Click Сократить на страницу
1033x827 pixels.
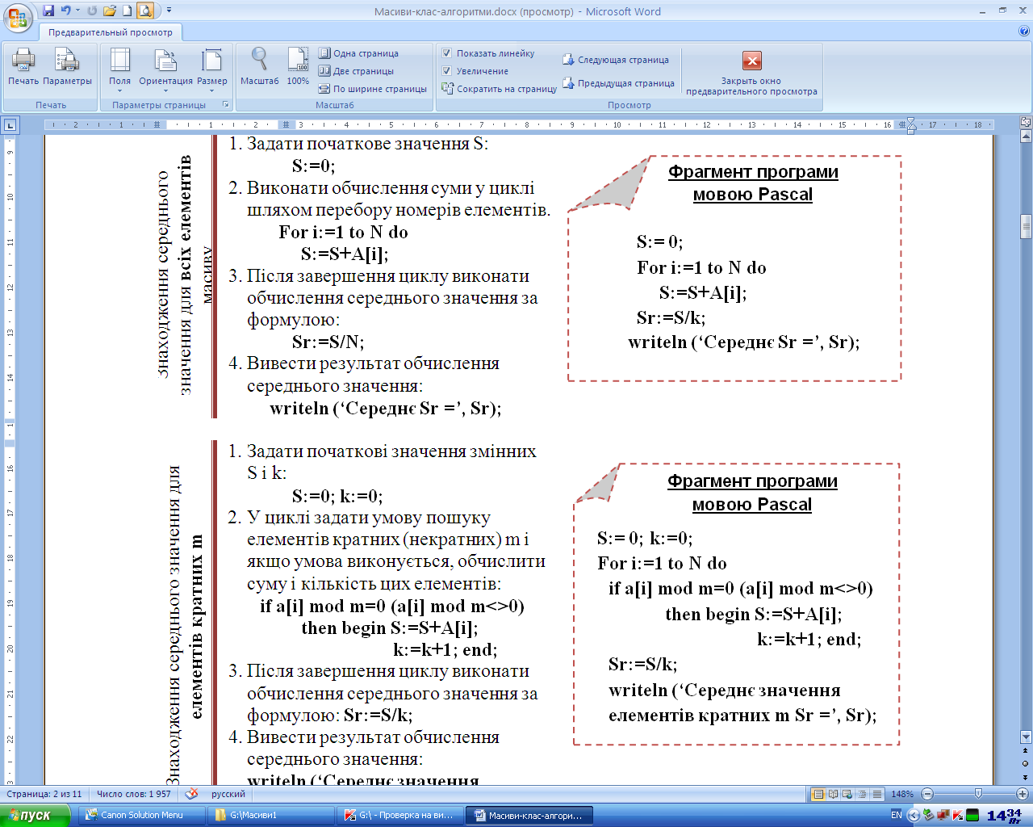(500, 89)
